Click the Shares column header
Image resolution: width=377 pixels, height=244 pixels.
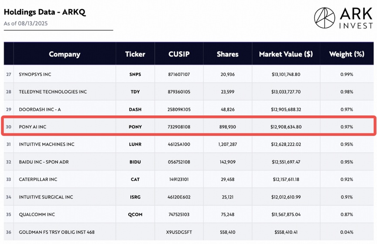point(227,54)
